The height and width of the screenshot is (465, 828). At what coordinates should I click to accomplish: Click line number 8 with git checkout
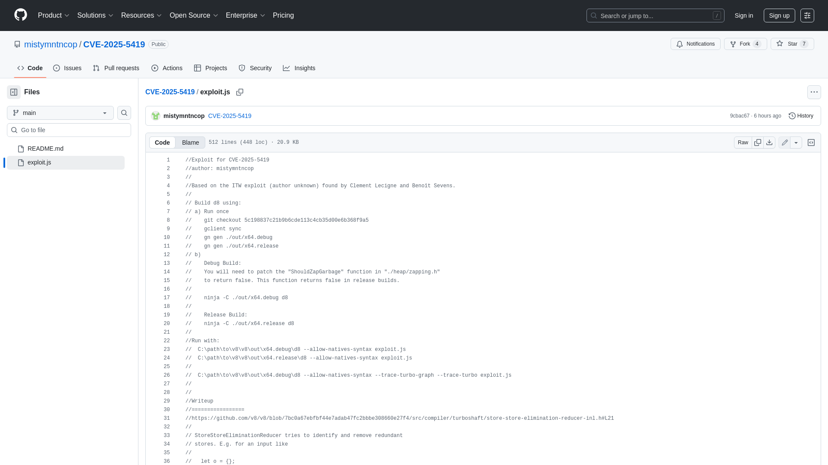[x=168, y=220]
